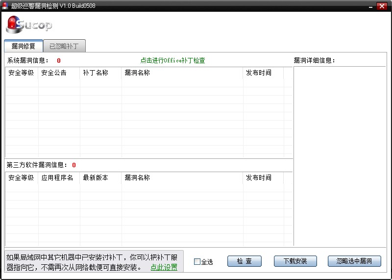Click the title bar application icon
The width and height of the screenshot is (392, 280).
[5, 6]
